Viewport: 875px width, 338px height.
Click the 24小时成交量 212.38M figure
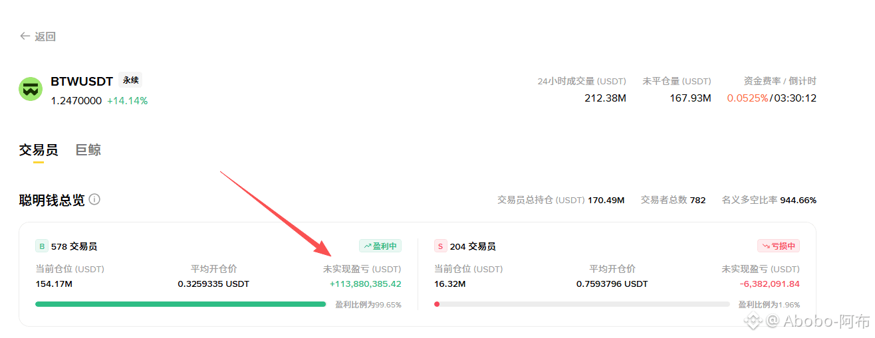click(605, 98)
